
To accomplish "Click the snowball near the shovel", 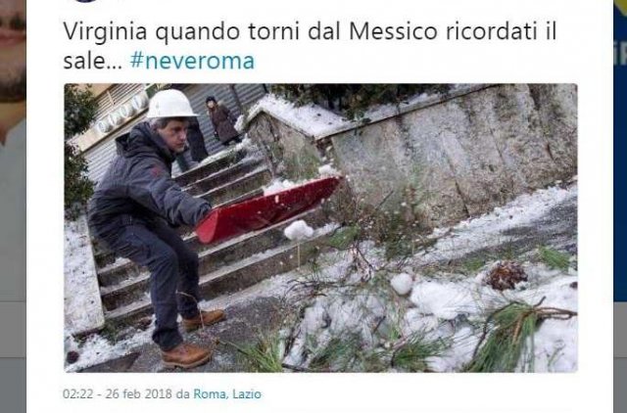I will tap(298, 230).
